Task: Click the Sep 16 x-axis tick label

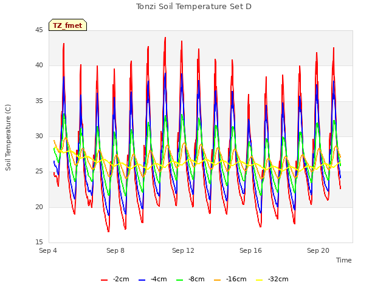Action: 250,250
